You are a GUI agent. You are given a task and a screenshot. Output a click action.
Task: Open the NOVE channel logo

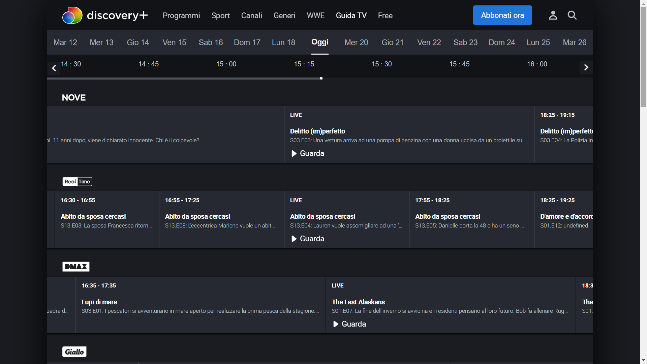pos(74,98)
